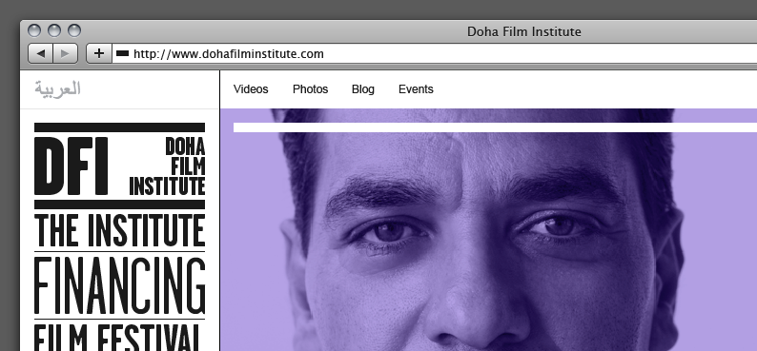Open the Photos menu item
The width and height of the screenshot is (757, 351).
point(311,89)
